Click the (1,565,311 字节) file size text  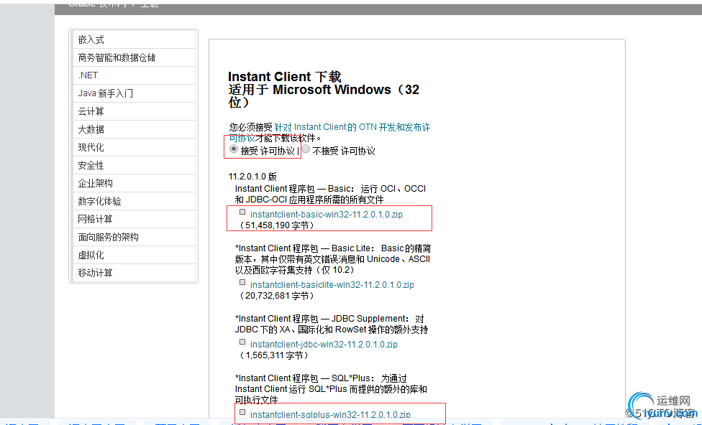pos(274,356)
